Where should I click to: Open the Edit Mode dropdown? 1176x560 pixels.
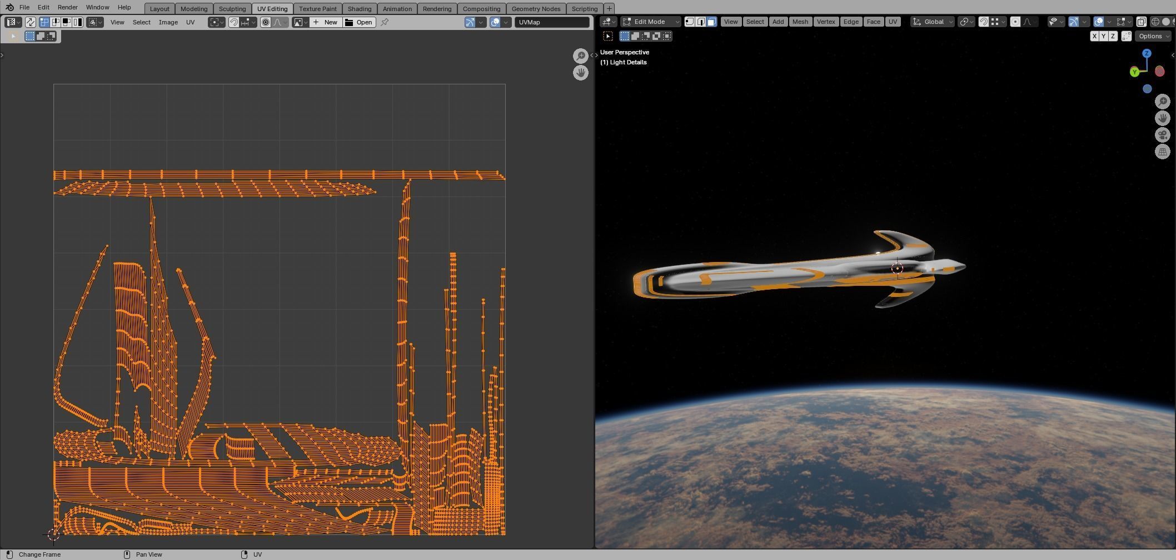coord(651,22)
